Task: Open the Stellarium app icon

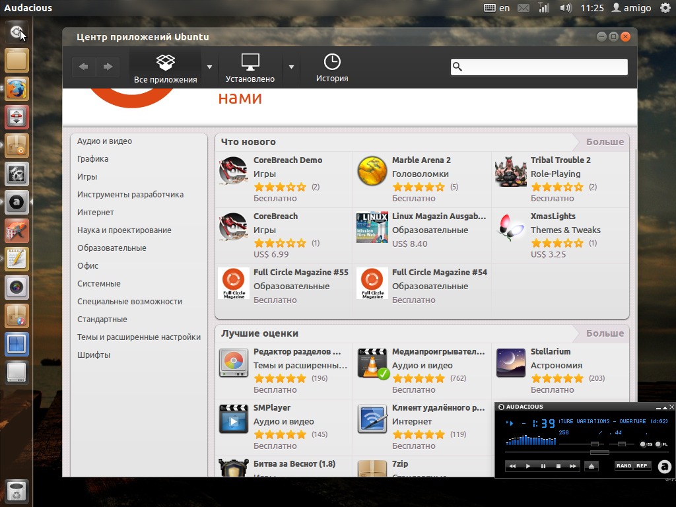Action: (x=511, y=362)
